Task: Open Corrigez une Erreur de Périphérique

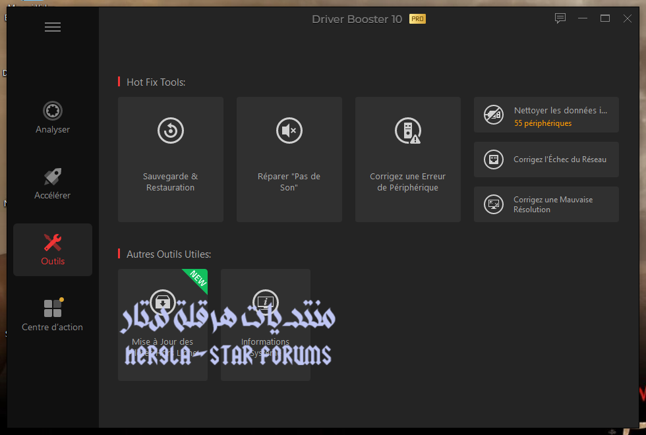Action: pos(408,159)
